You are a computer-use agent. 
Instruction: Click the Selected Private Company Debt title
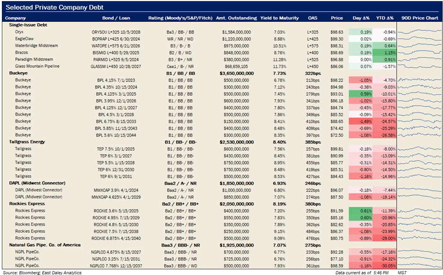pyautogui.click(x=54, y=8)
